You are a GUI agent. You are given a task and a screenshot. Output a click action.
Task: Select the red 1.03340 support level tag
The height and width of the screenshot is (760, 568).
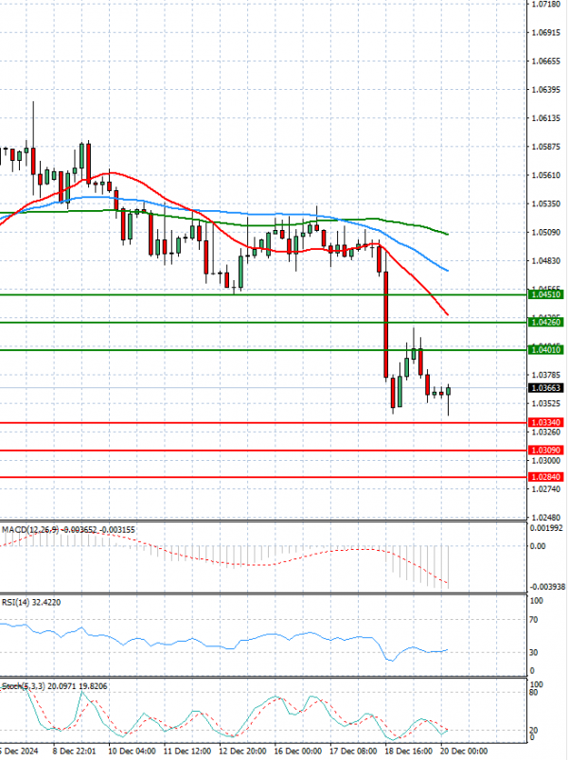click(546, 423)
